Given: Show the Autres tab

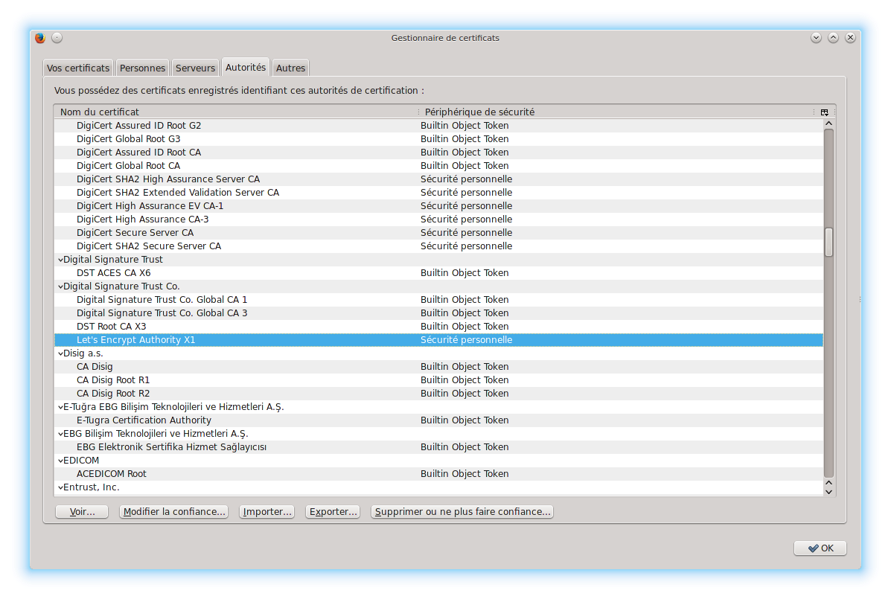Looking at the screenshot, I should coord(291,68).
